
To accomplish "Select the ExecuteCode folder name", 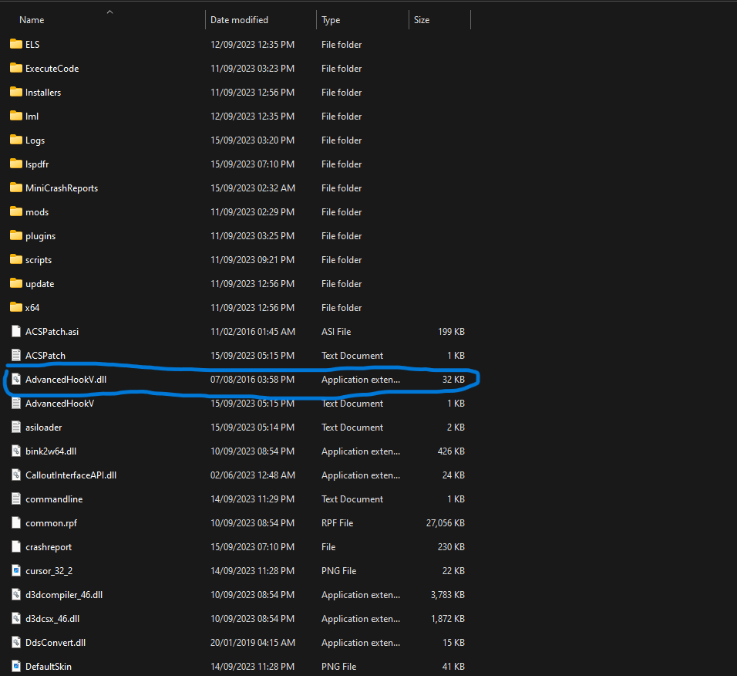I will pyautogui.click(x=52, y=68).
